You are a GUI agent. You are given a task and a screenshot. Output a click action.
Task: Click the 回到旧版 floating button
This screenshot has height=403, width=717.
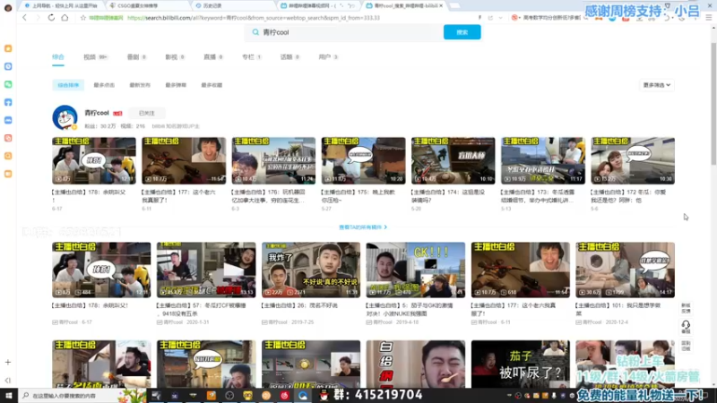(686, 346)
